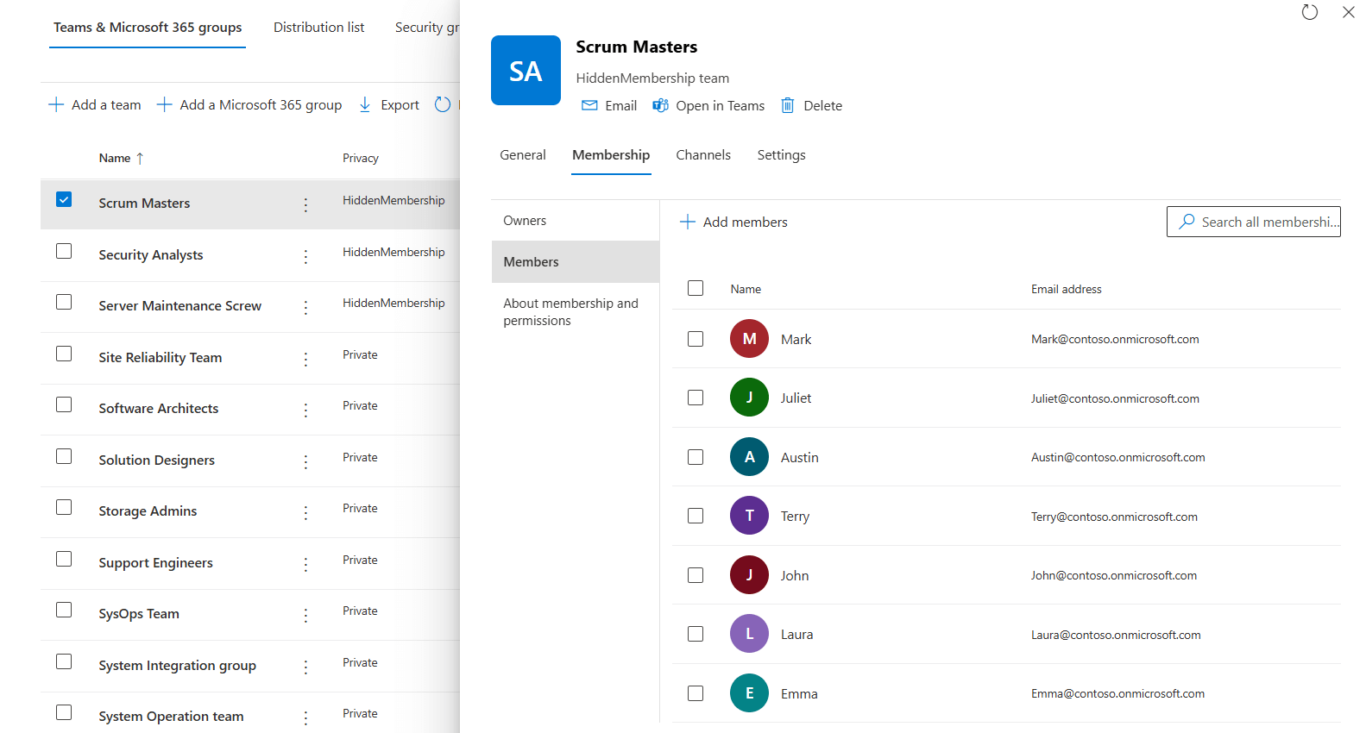
Task: Select Teams & Microsoft 365 groups tab
Action: 148,28
